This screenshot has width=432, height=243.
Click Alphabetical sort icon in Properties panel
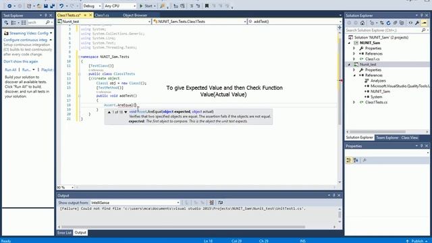pyautogui.click(x=356, y=160)
